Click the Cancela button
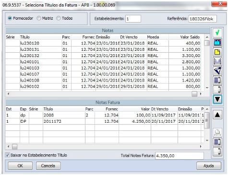The image size is (228, 175). click(x=48, y=166)
